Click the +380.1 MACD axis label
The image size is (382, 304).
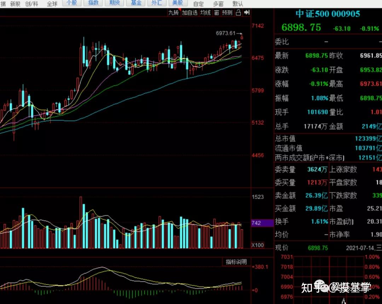[260, 267]
